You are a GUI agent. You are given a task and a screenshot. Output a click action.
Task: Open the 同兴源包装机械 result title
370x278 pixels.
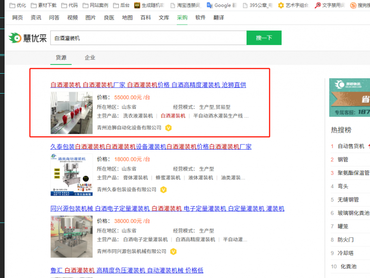pyautogui.click(x=167, y=209)
